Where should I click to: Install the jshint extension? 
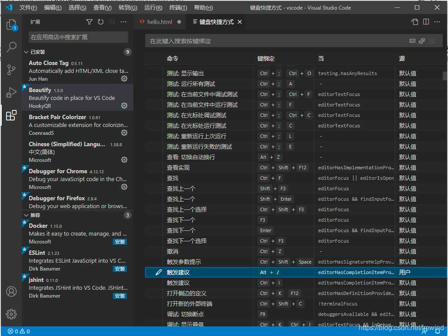(120, 296)
